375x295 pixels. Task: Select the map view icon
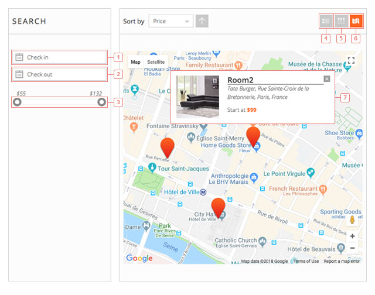[356, 21]
